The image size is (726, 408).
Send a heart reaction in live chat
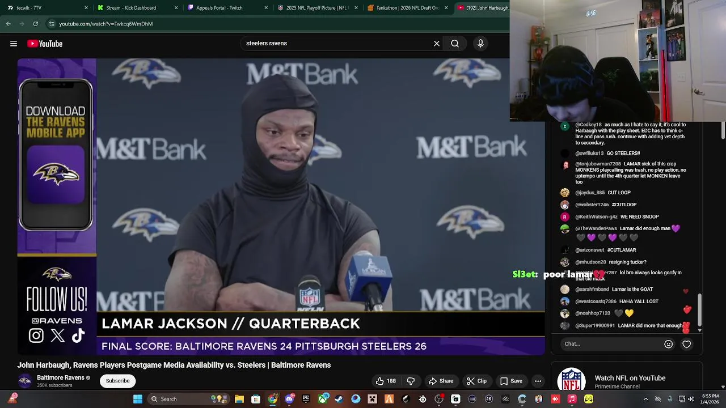686,344
